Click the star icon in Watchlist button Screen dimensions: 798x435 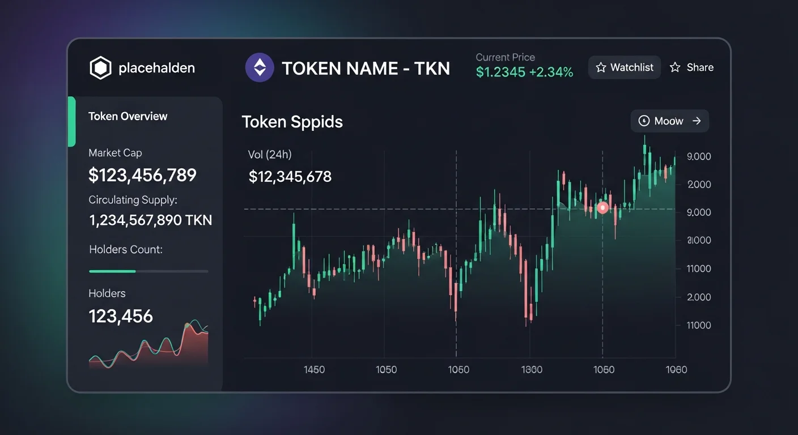pyautogui.click(x=601, y=68)
